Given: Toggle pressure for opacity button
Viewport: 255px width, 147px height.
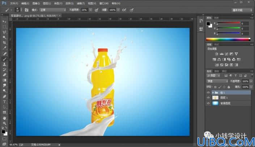Looking at the screenshot, I should click(97, 10).
